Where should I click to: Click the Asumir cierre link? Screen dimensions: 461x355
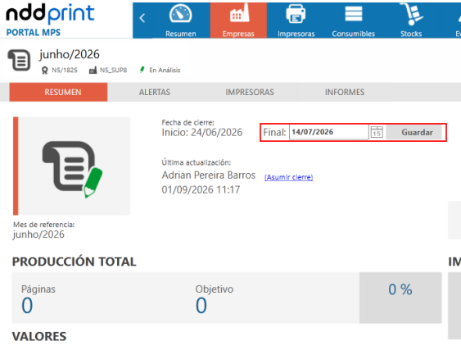(289, 177)
